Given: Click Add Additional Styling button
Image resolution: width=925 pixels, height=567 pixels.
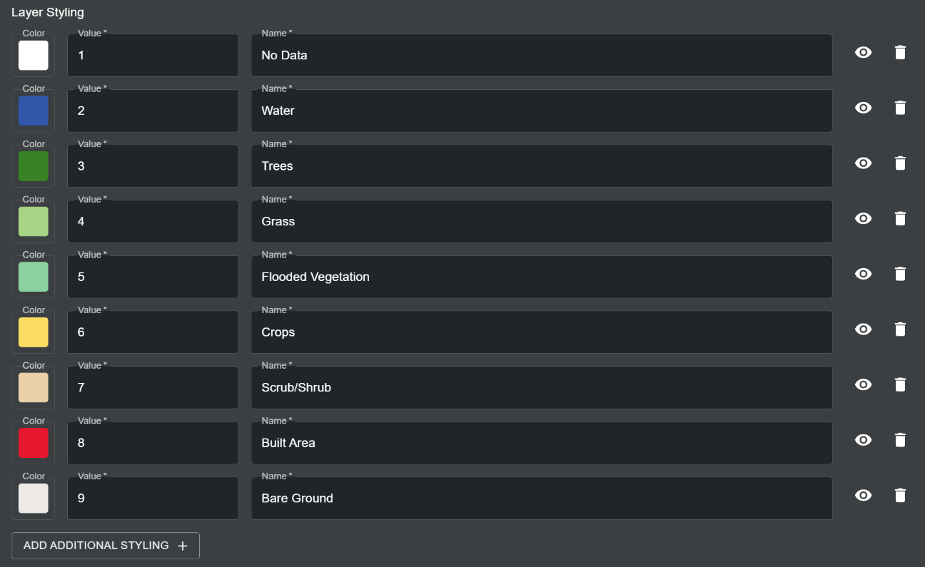Looking at the screenshot, I should click(105, 546).
